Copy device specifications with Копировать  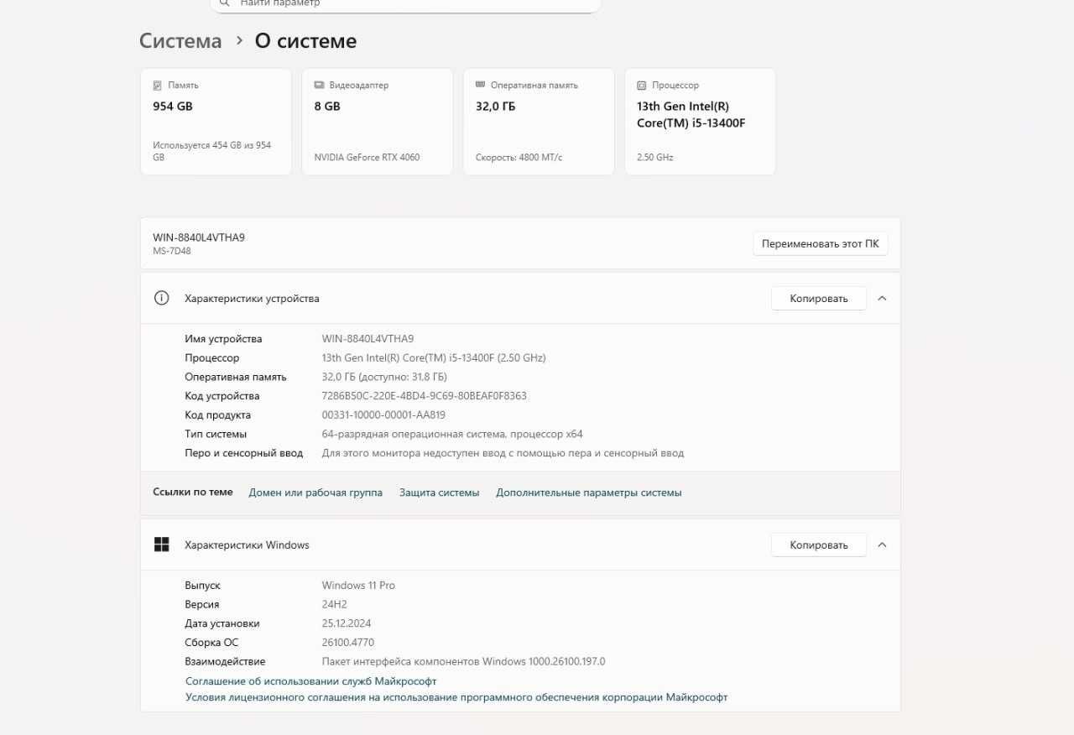click(819, 299)
